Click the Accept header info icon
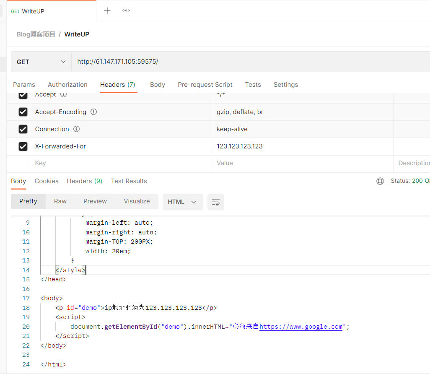This screenshot has height=374, width=430. coord(63,95)
